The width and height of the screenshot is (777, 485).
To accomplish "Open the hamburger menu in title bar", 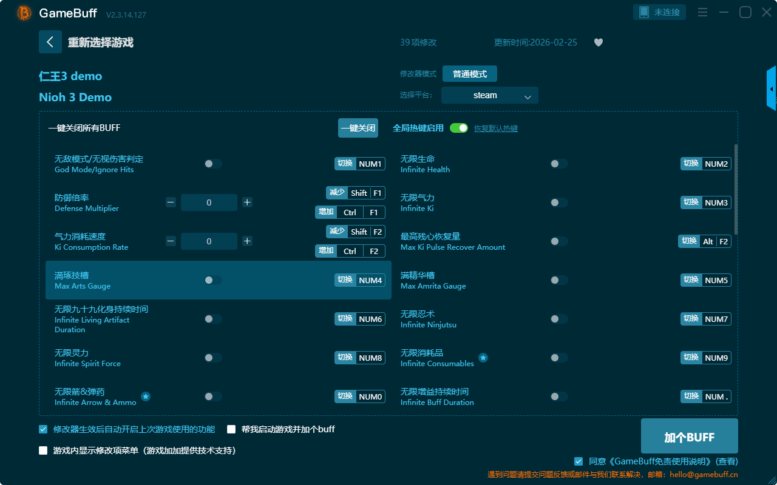I will pyautogui.click(x=702, y=12).
